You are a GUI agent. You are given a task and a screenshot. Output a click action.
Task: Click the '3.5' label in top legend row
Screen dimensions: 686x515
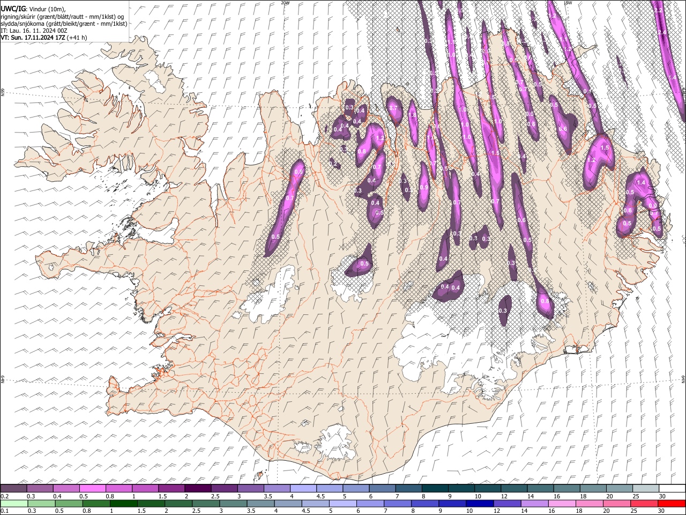click(x=267, y=496)
